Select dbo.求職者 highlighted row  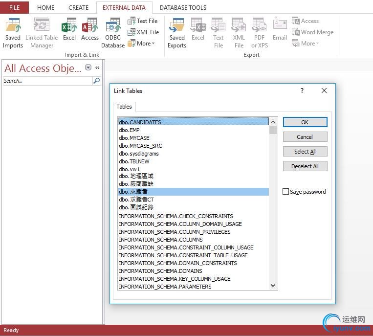[x=194, y=192]
